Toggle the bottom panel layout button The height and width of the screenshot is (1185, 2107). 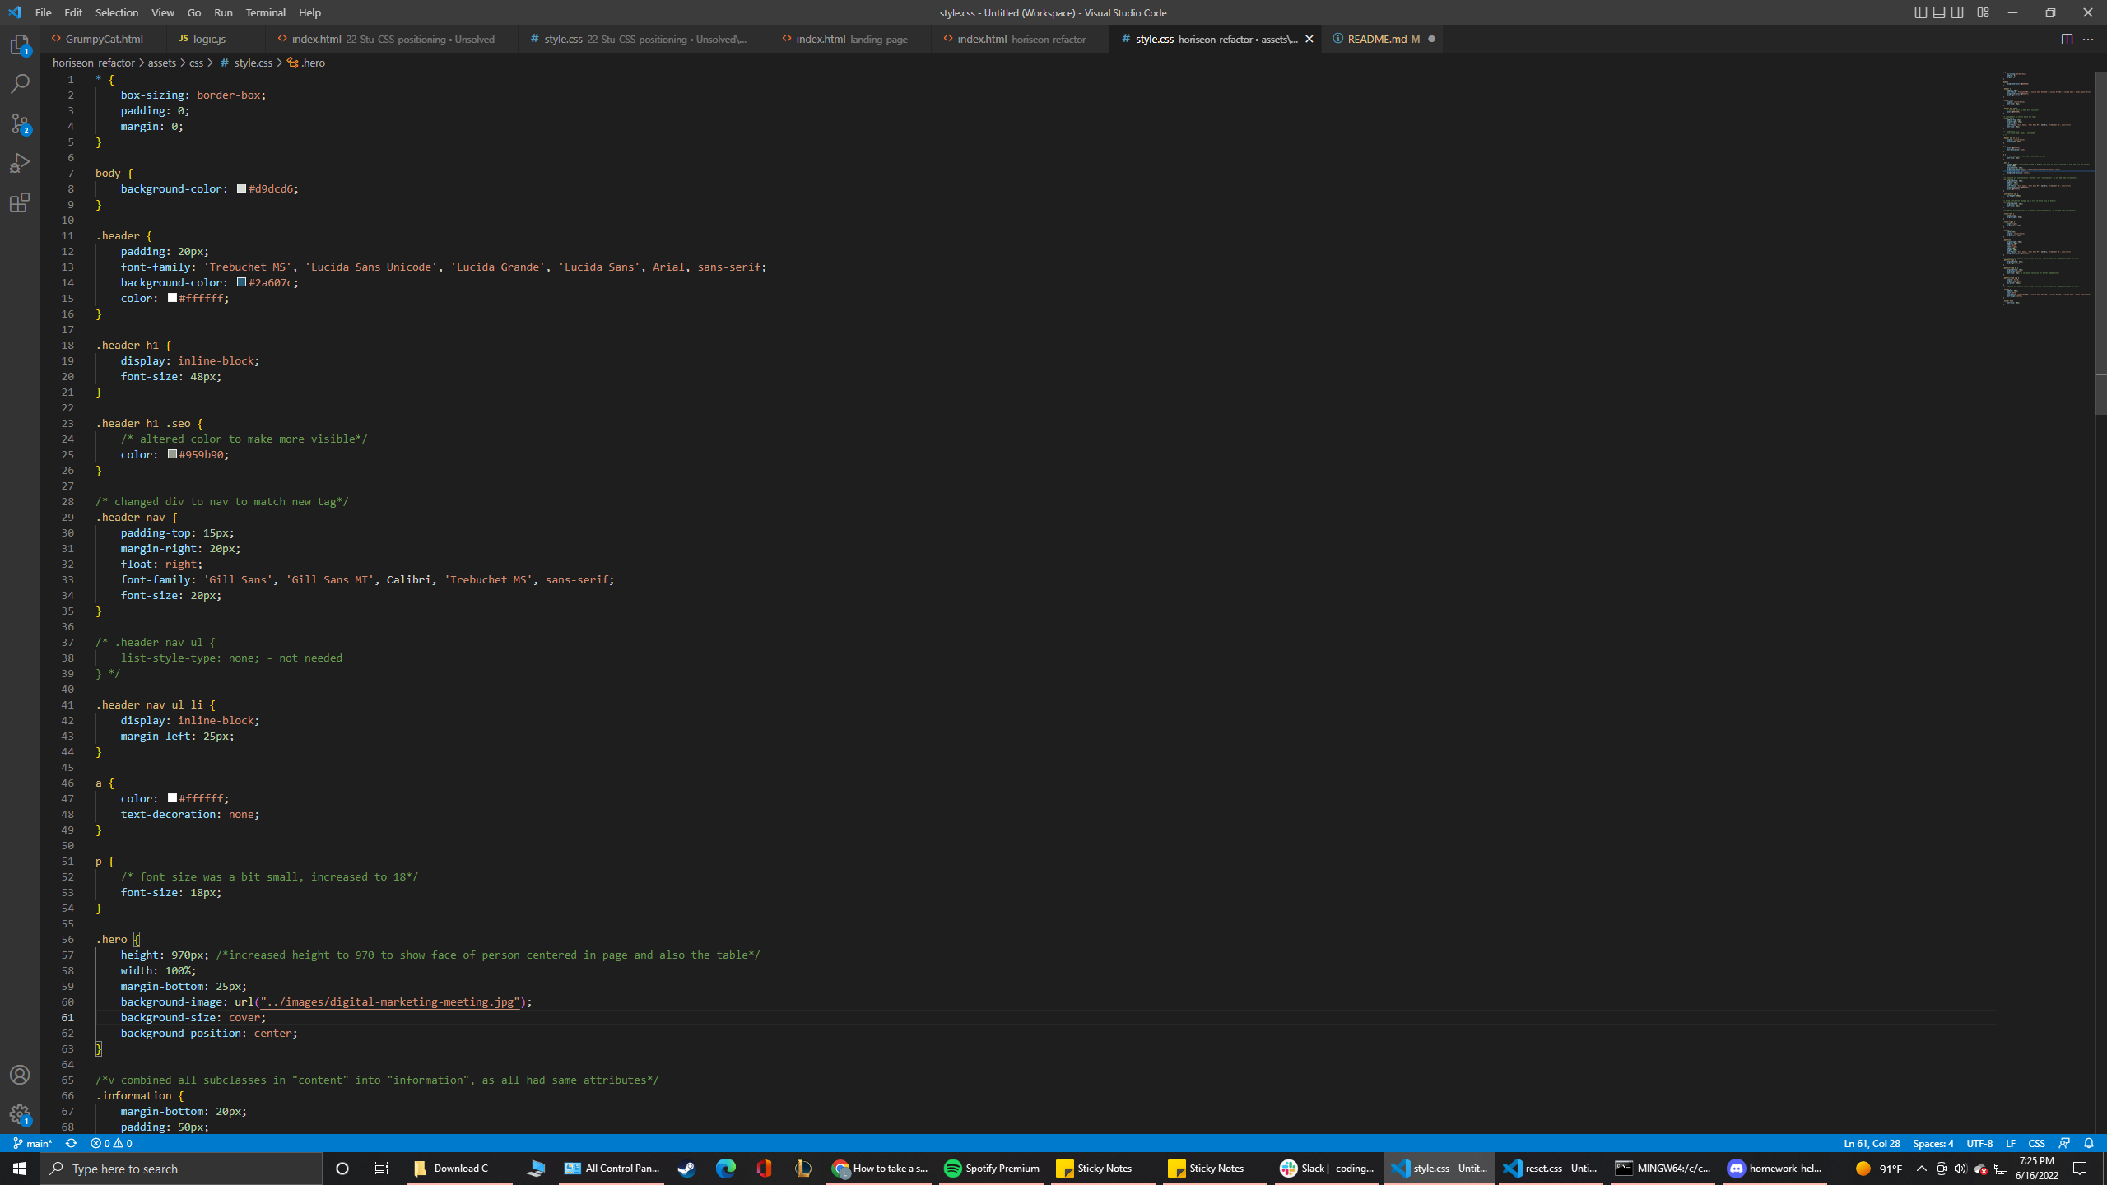click(x=1939, y=12)
